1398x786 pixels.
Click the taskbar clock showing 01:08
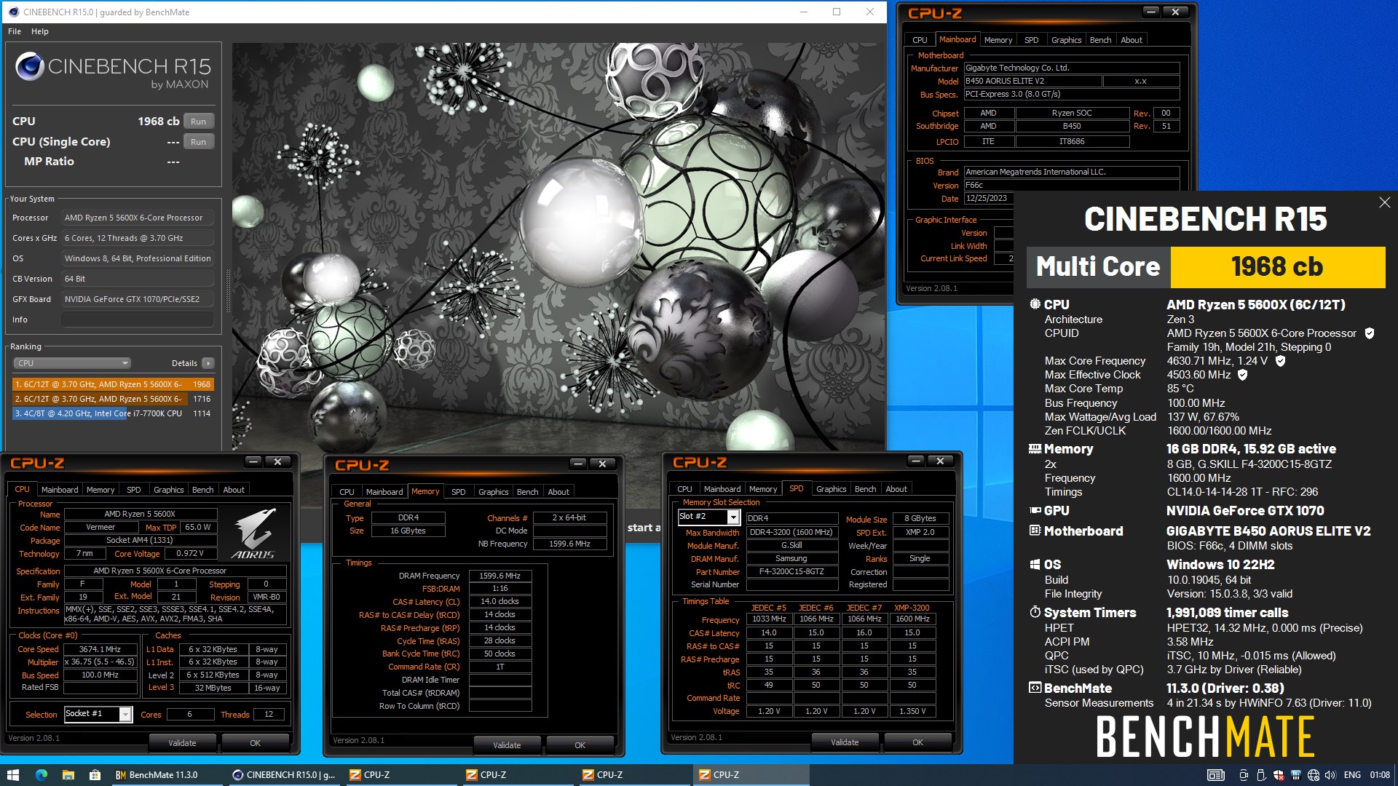tap(1379, 775)
